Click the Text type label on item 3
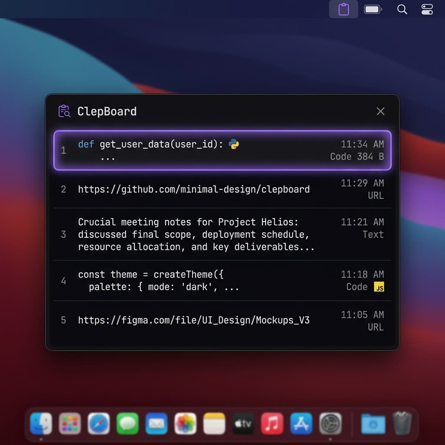Image resolution: width=445 pixels, height=445 pixels. click(x=373, y=234)
